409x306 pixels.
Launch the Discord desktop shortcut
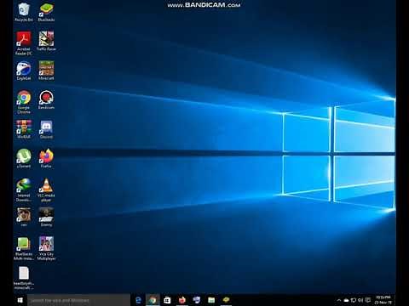click(46, 129)
